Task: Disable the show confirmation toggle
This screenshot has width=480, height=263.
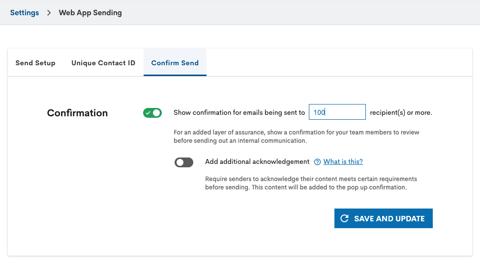Action: [x=152, y=113]
